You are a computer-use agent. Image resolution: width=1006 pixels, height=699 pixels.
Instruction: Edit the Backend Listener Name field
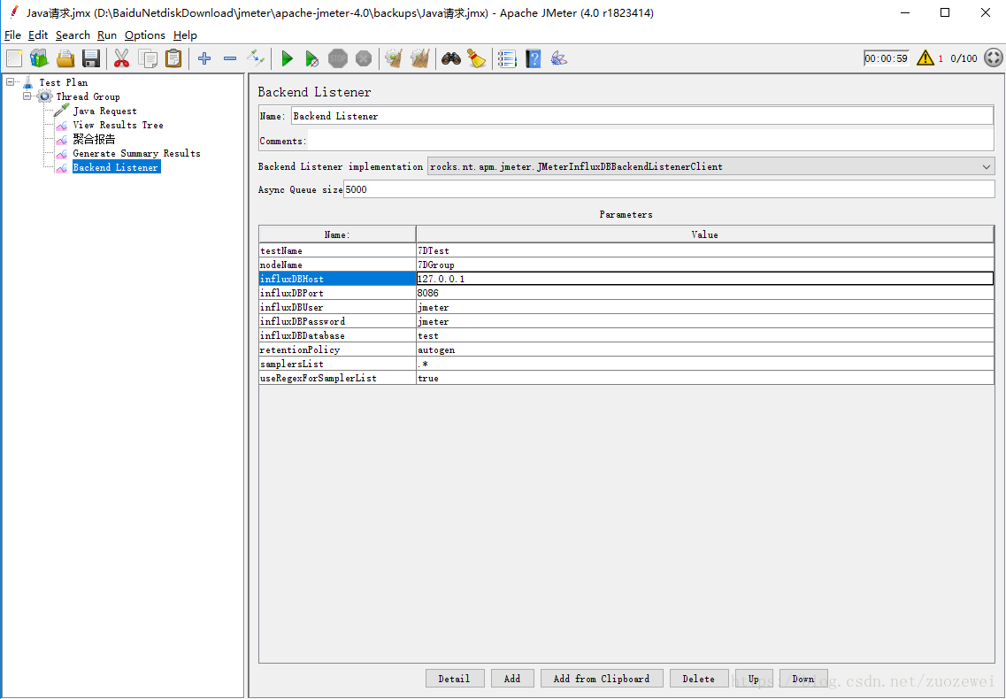[641, 116]
